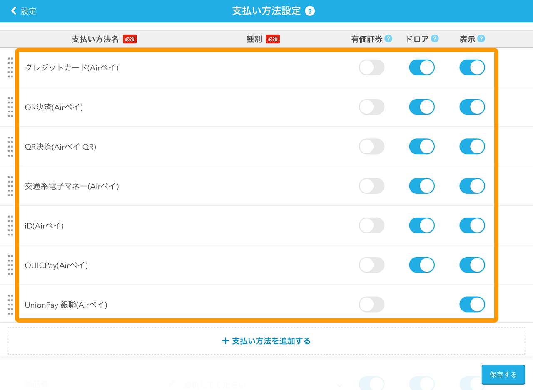Disable ドロア toggle for iD(Airペイ)
Screen dimensions: 533x390
tap(421, 225)
